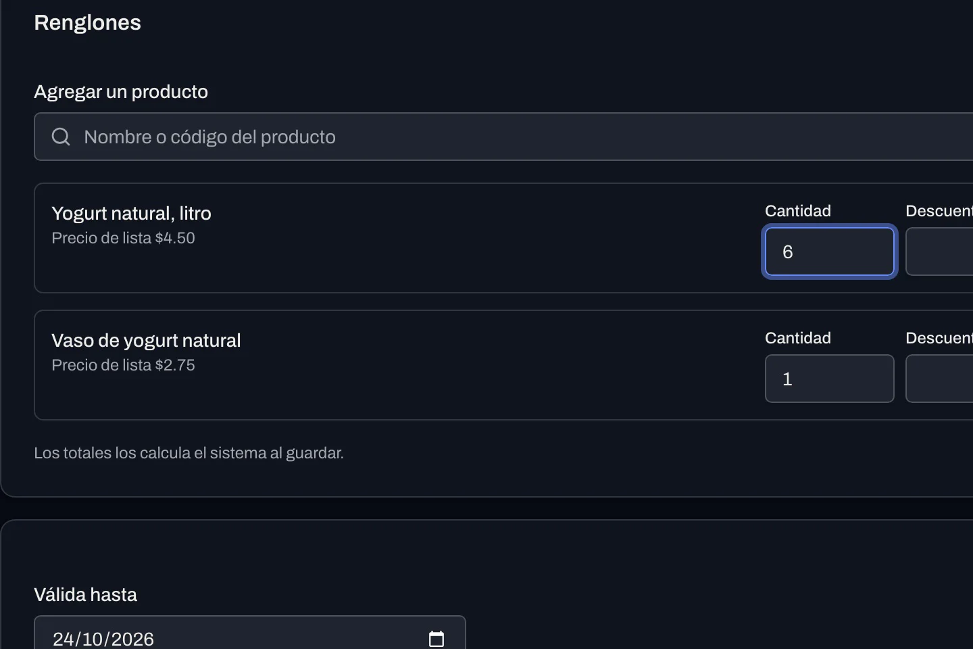
Task: Click the Agregar un producto label
Action: 121,91
